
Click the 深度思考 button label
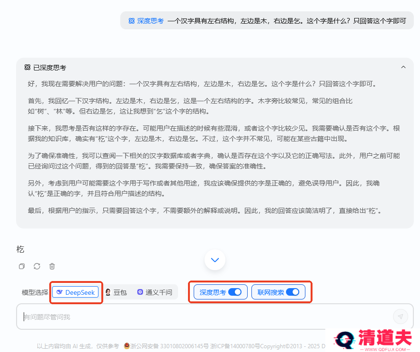coord(213,292)
